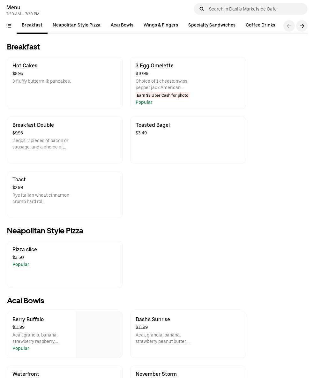Screen dimensions: 314x378
Task: Click the search magnifier icon
Action: (x=201, y=9)
